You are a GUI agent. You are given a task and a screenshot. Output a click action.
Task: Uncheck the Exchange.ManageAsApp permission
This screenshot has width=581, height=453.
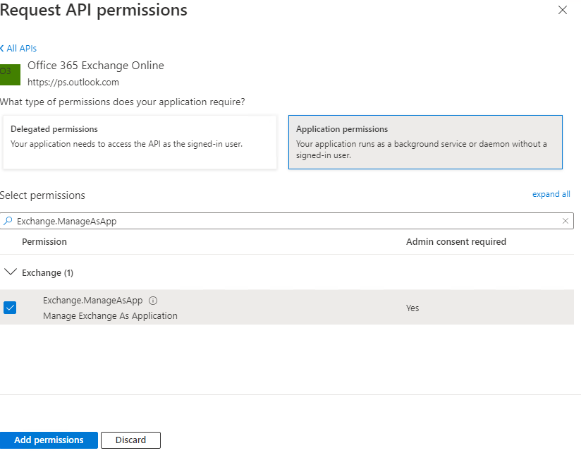point(10,308)
